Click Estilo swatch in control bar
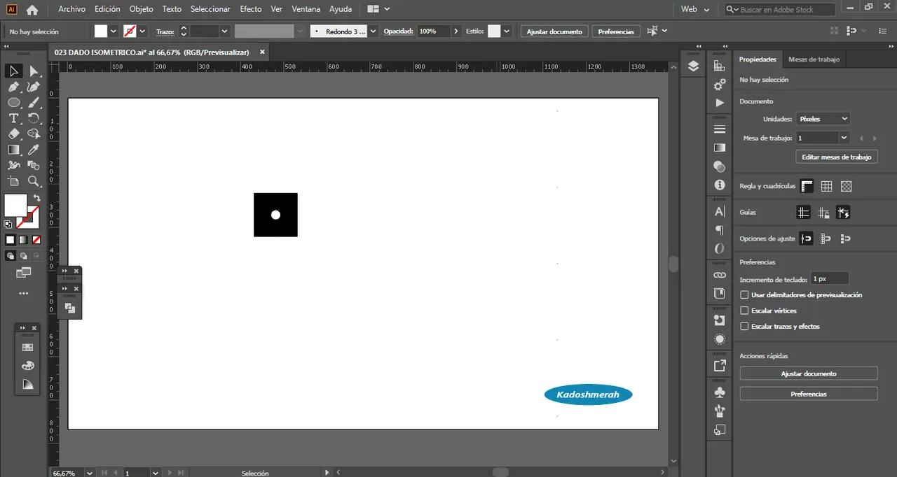 (x=494, y=31)
